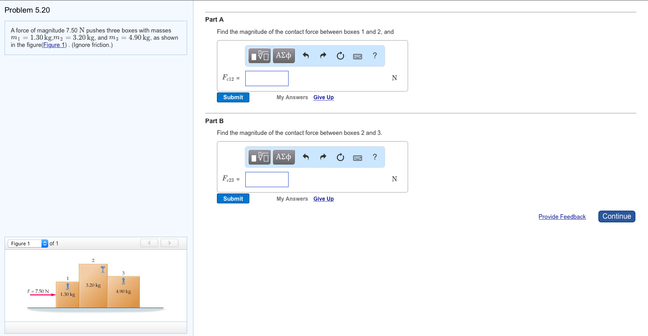This screenshot has height=336, width=648.
Task: Open keyboard shortcuts icon in Part B
Action: (x=358, y=157)
